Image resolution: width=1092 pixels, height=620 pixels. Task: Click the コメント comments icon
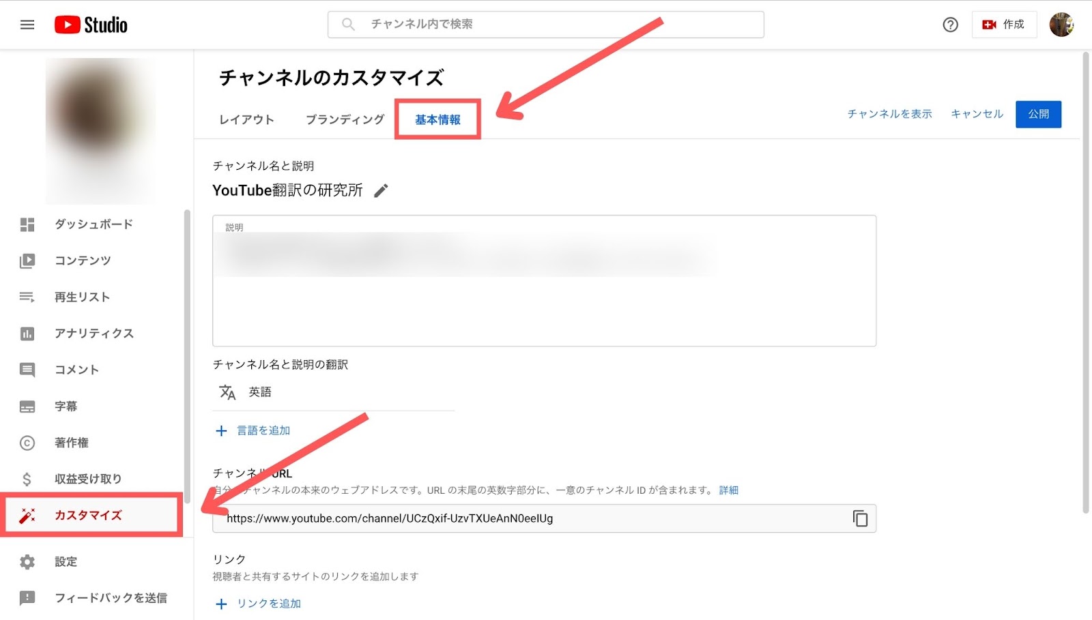click(x=27, y=370)
